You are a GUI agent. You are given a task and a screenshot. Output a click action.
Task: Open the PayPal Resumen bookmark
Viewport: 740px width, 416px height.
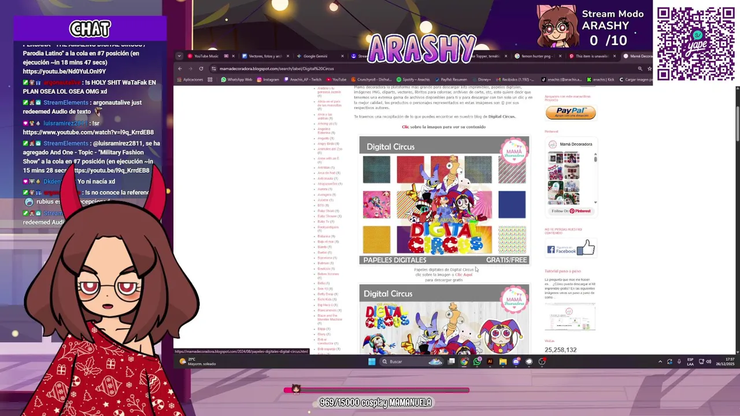451,80
